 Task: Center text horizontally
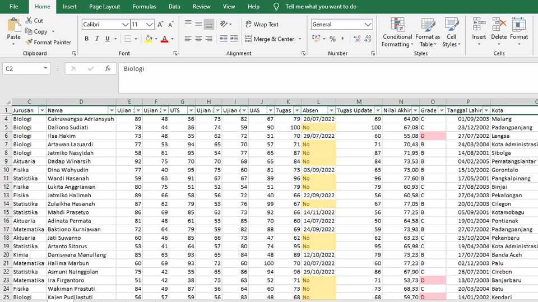coord(198,39)
